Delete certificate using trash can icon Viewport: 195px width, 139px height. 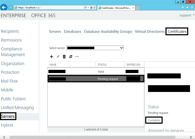(64, 57)
